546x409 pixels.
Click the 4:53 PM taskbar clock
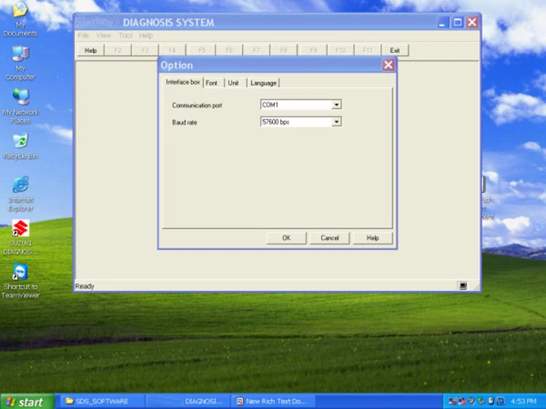point(523,402)
